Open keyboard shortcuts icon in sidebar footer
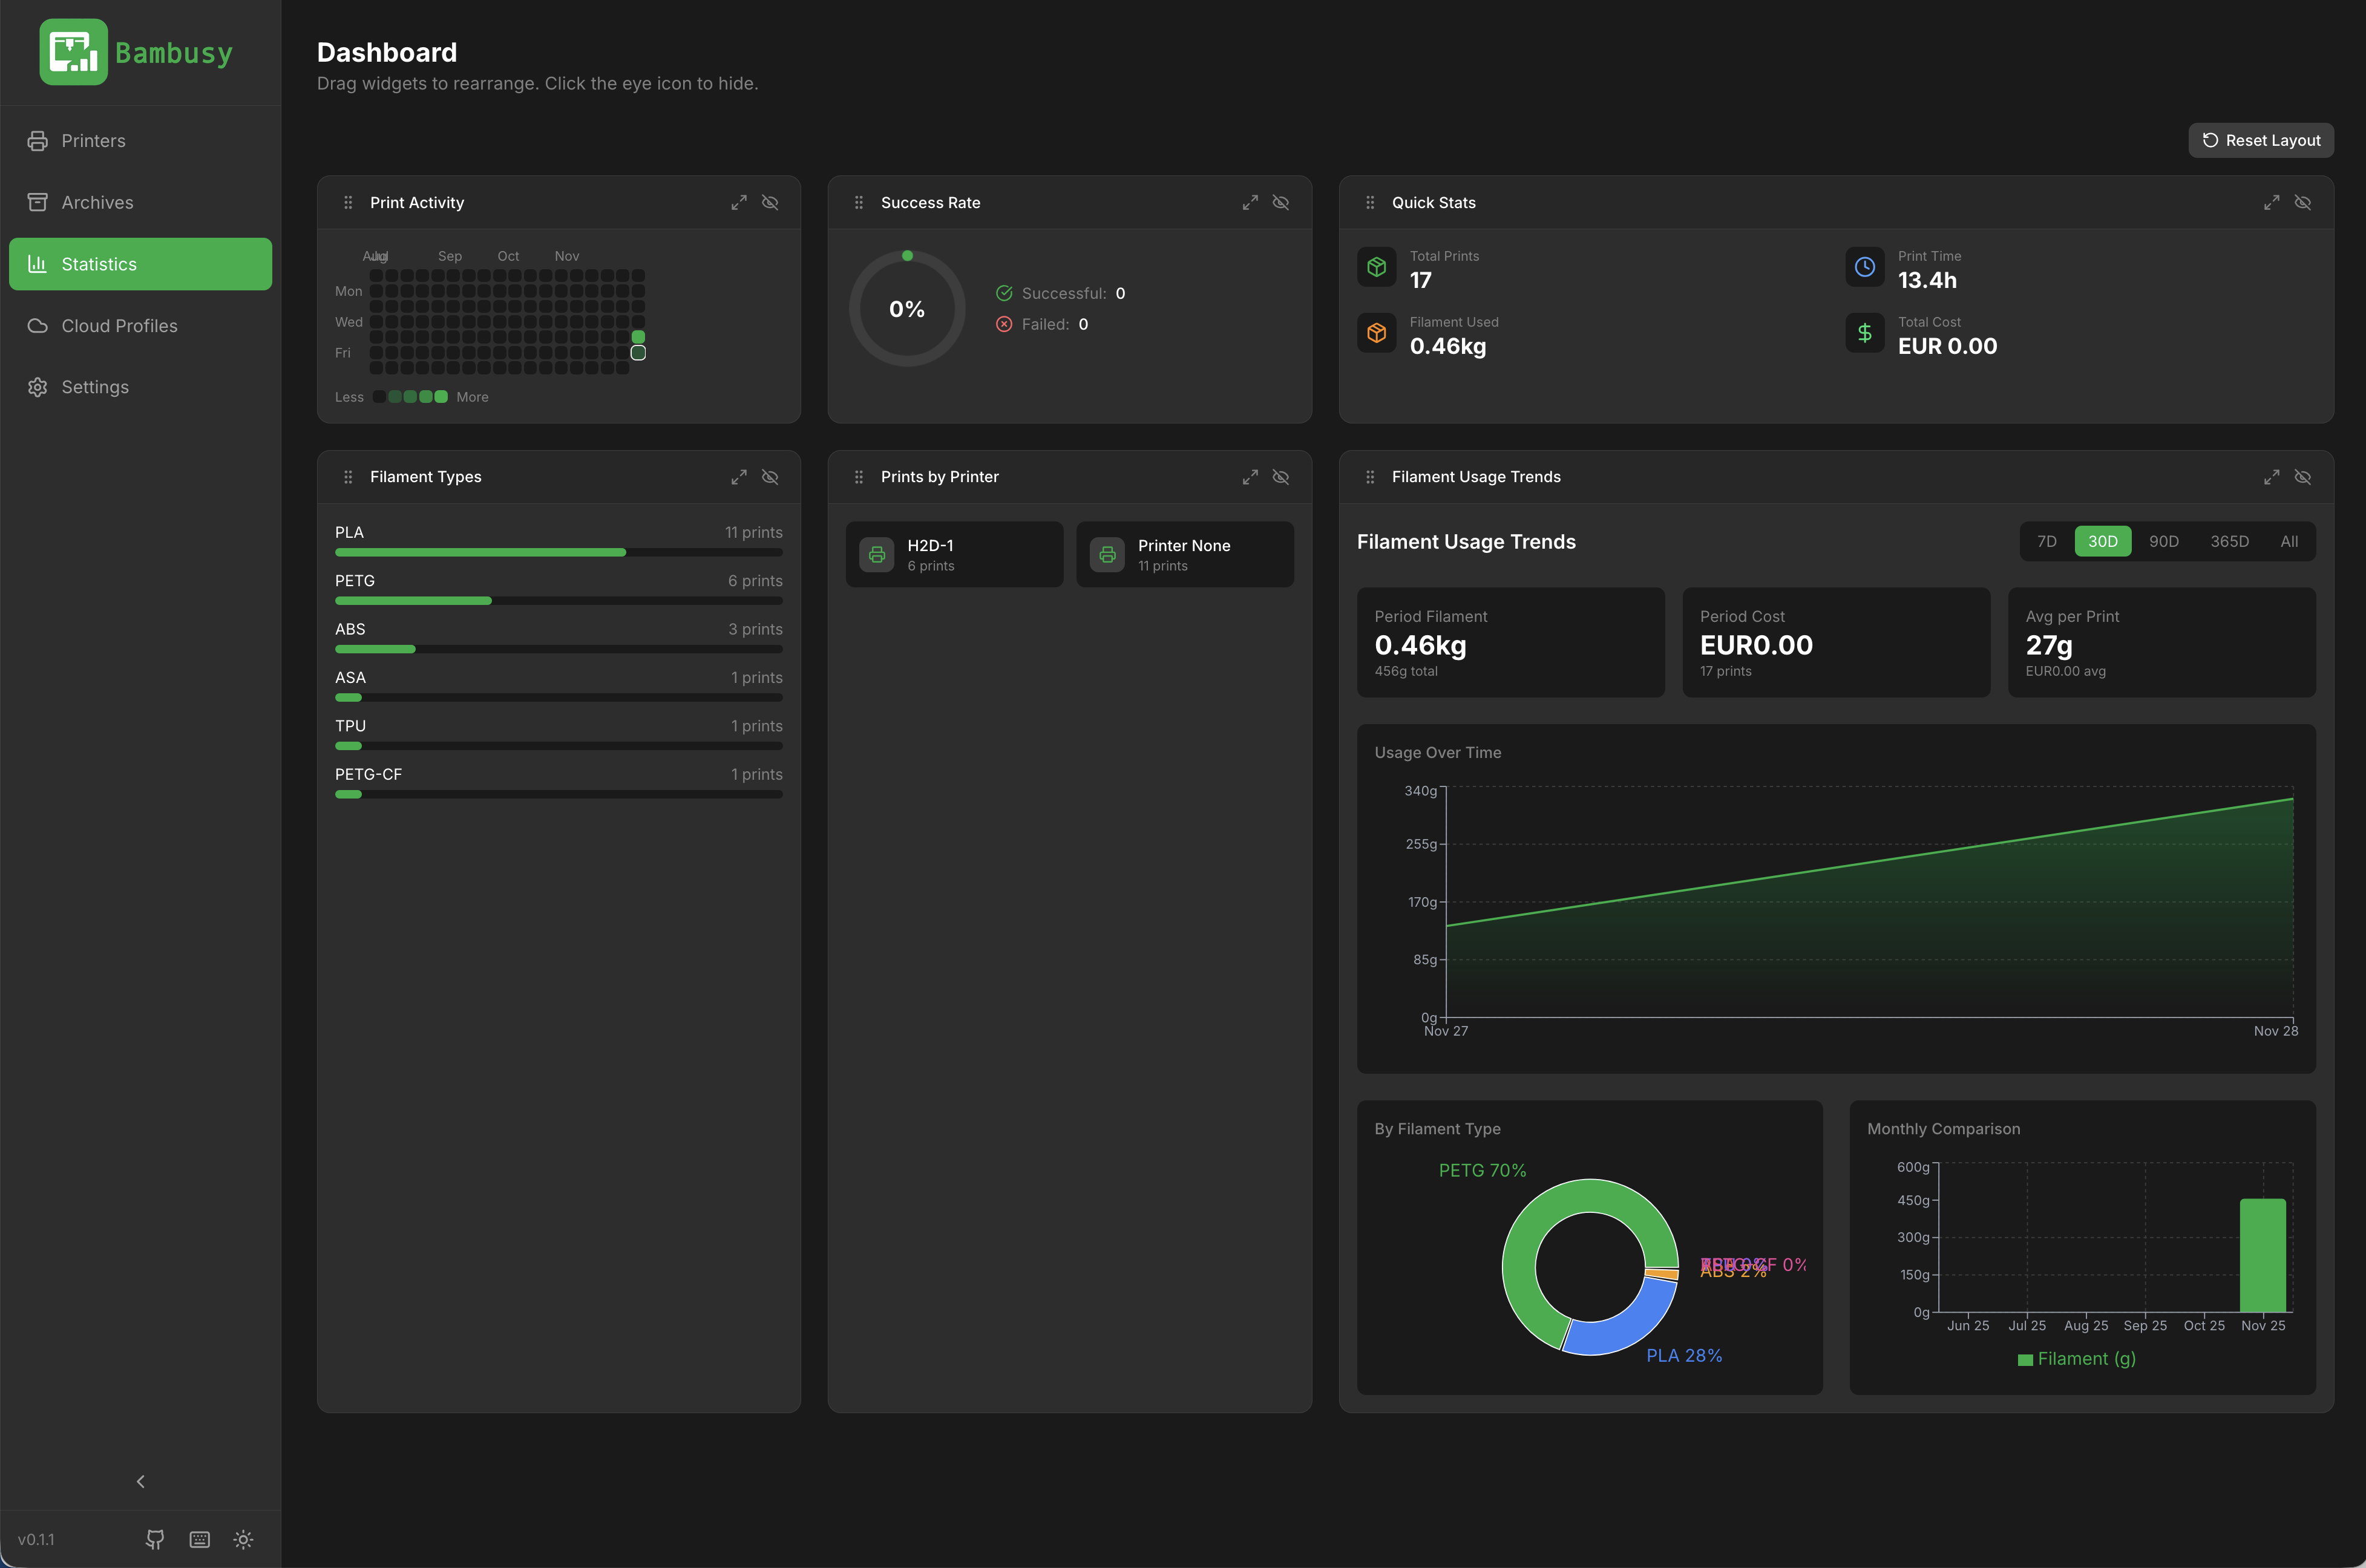 pos(200,1539)
